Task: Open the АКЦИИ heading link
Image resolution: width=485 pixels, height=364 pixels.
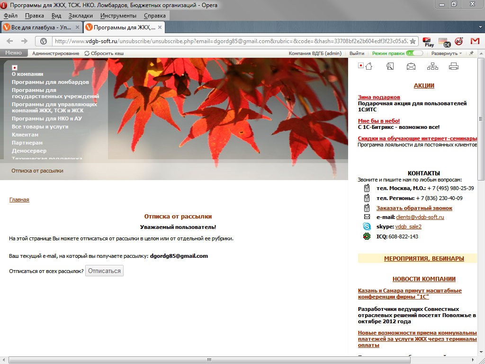Action: coord(424,86)
